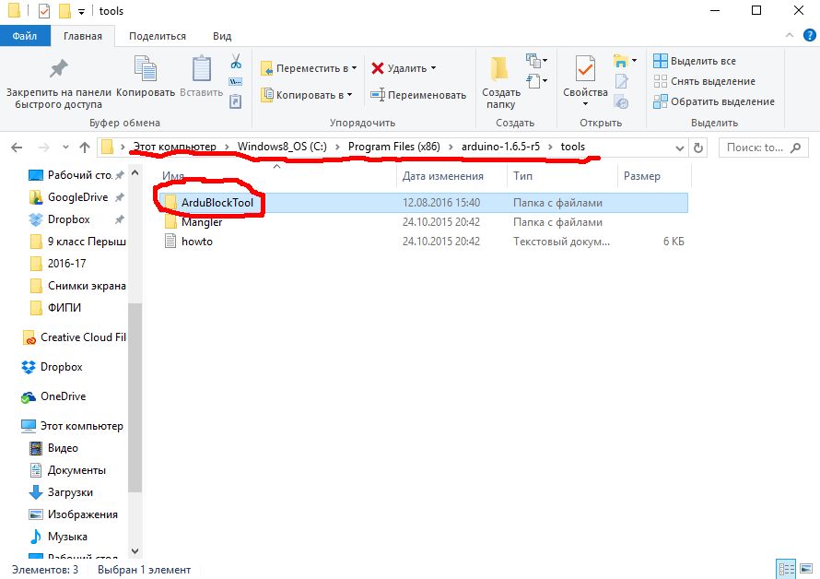Click arduino-1.6.5-r5 in address path
This screenshot has width=820, height=579.
pos(500,147)
